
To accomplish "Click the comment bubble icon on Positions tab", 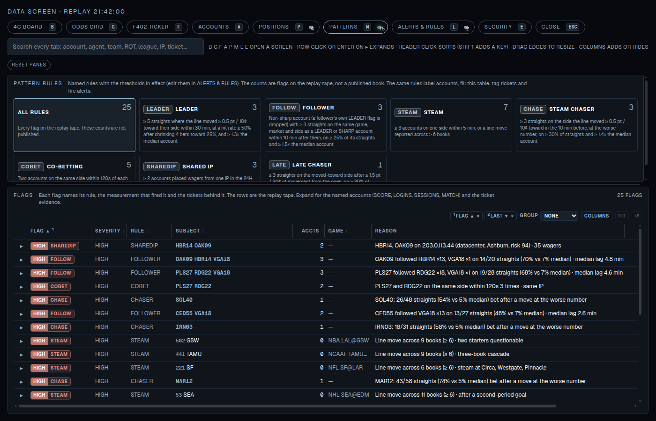I will pyautogui.click(x=311, y=28).
